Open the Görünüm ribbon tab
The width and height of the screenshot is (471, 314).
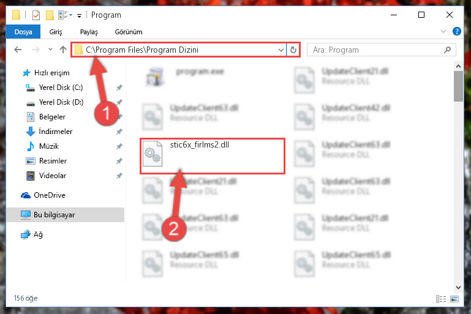pos(129,32)
